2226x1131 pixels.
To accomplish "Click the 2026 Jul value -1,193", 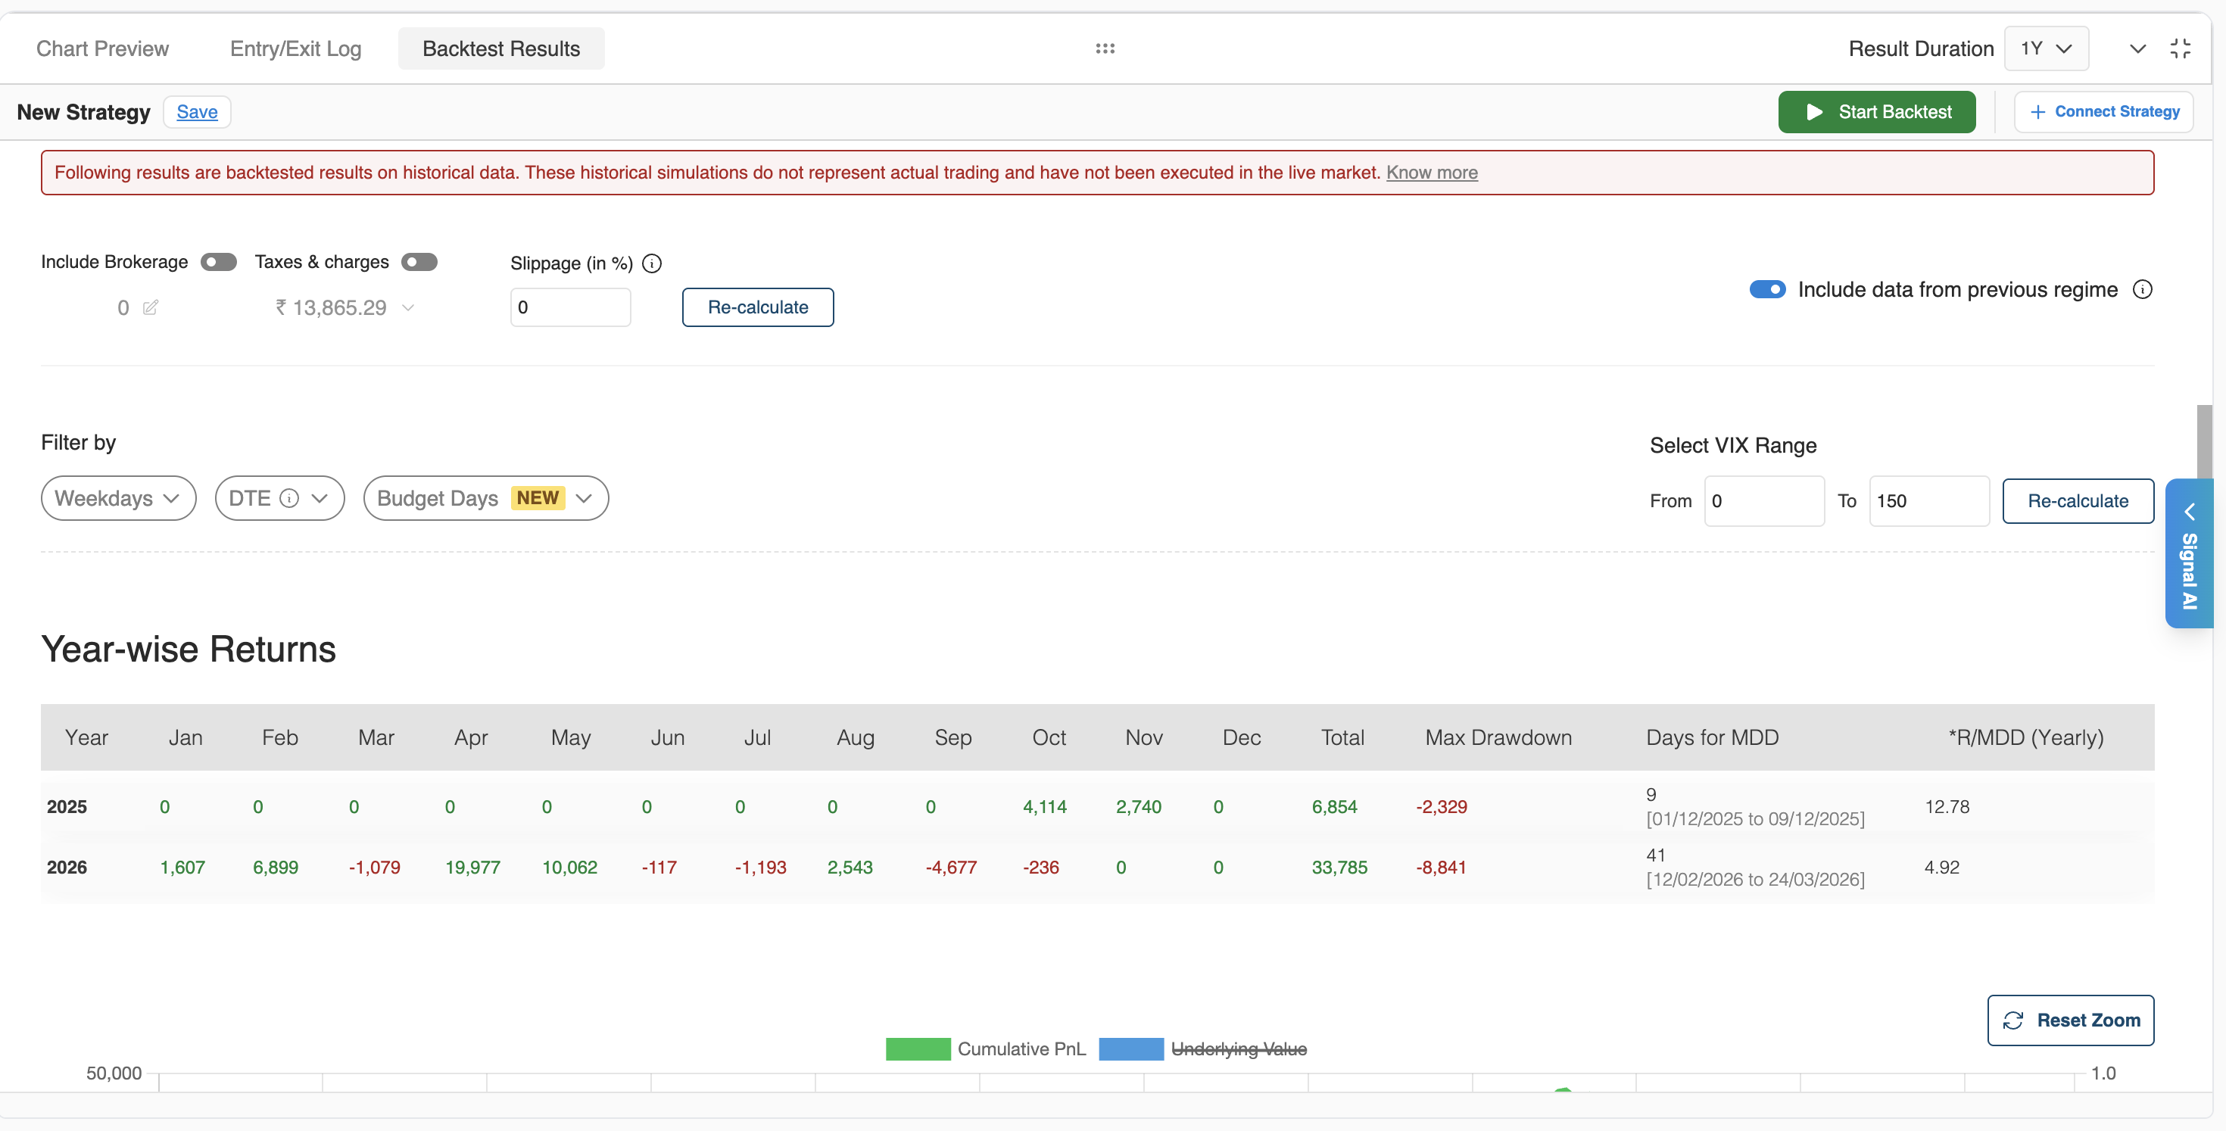I will tap(760, 867).
